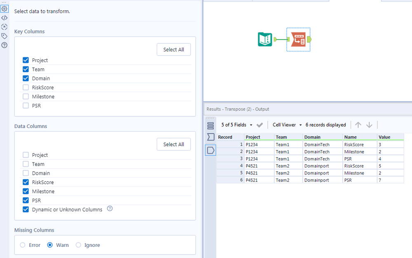Select P1234 cell in record 1

click(259, 144)
